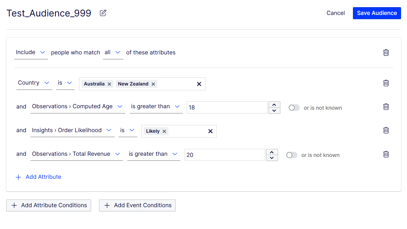Screen dimensions: 407x229
Task: Toggle 'or is not known' for Total Revenue
Action: click(x=292, y=155)
